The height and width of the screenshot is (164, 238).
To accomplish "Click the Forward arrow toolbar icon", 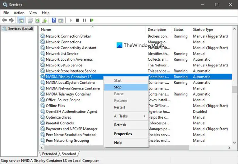I will click(11, 20).
